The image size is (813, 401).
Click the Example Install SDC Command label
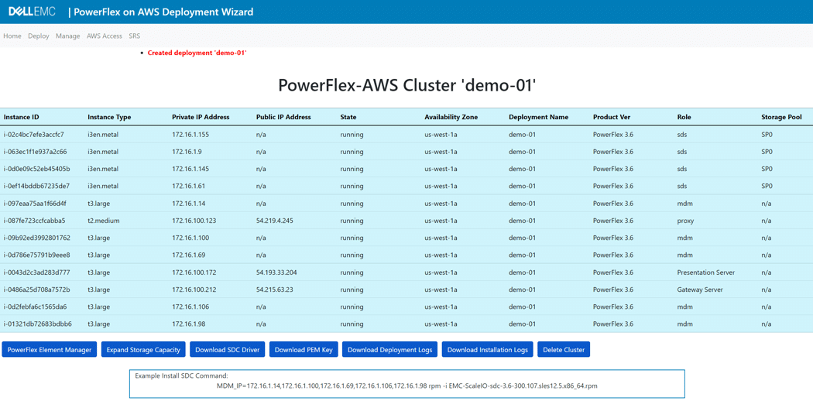(x=181, y=375)
